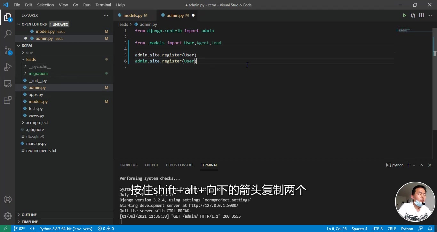Open the Terminal menu
Viewport: 437px width, 232px height.
click(103, 5)
